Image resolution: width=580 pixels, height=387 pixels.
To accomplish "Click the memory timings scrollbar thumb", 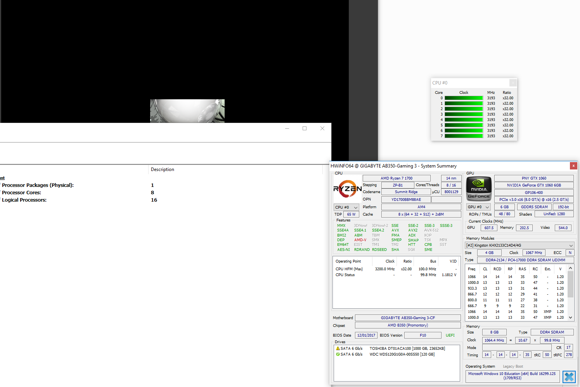I will tap(570, 284).
